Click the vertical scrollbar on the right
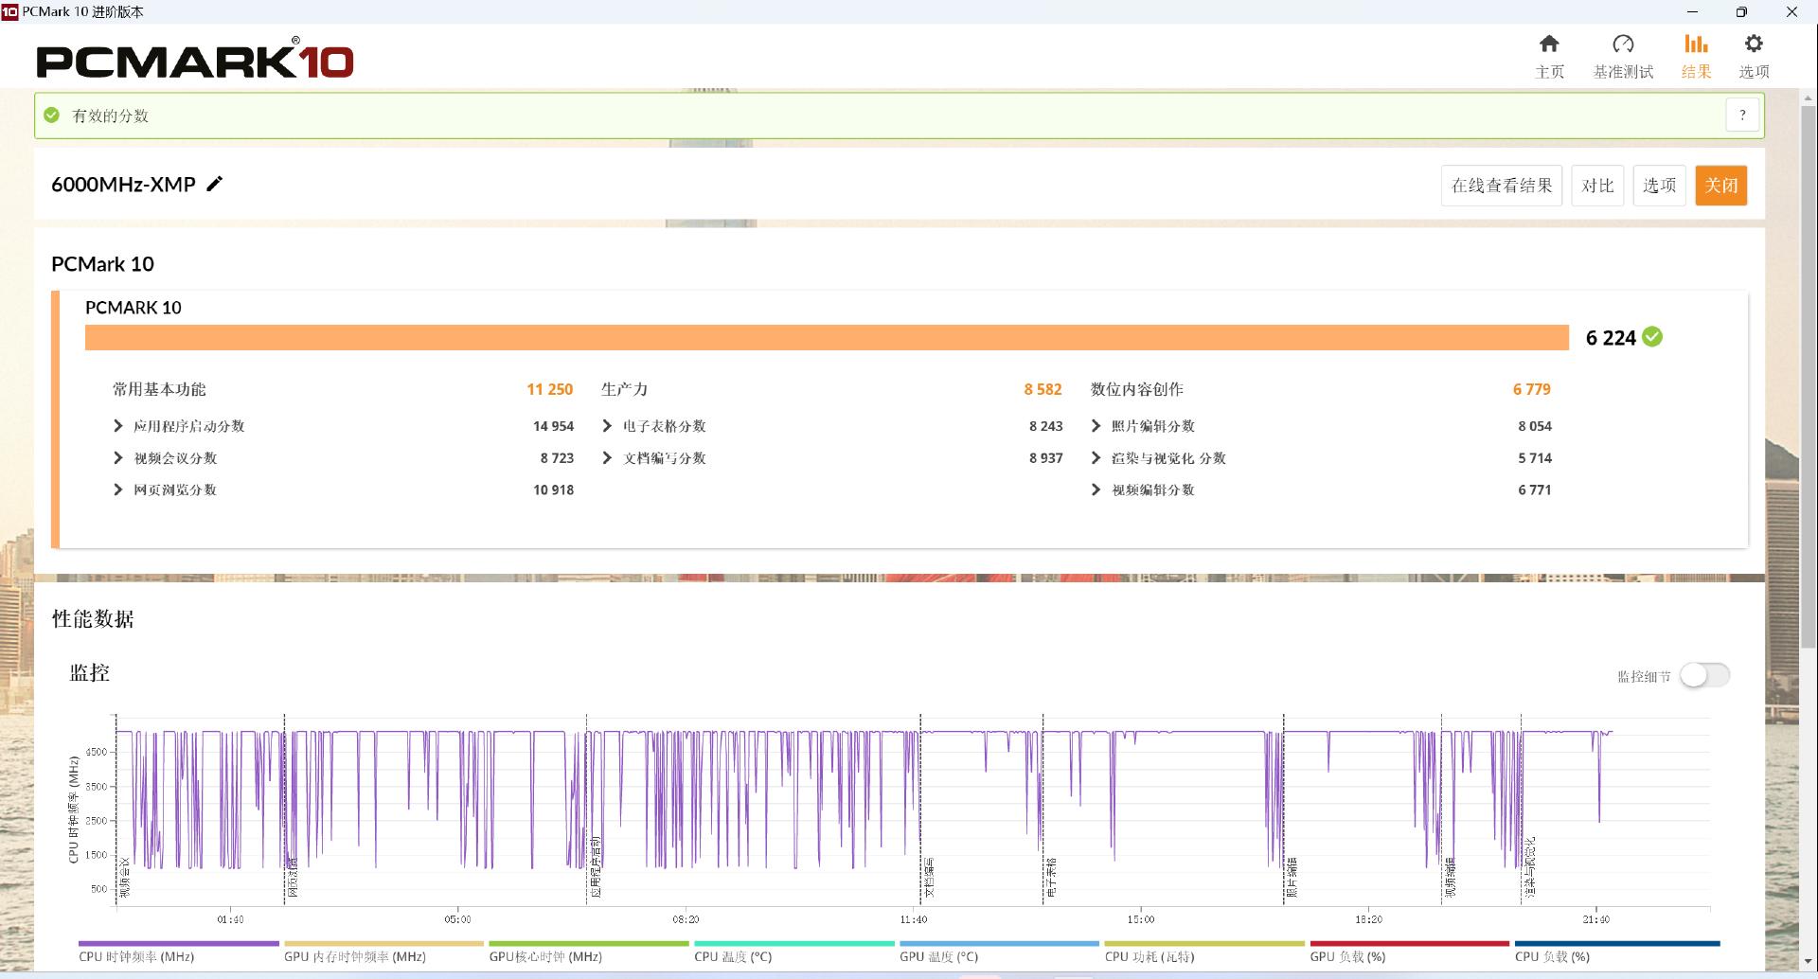 point(1808,379)
